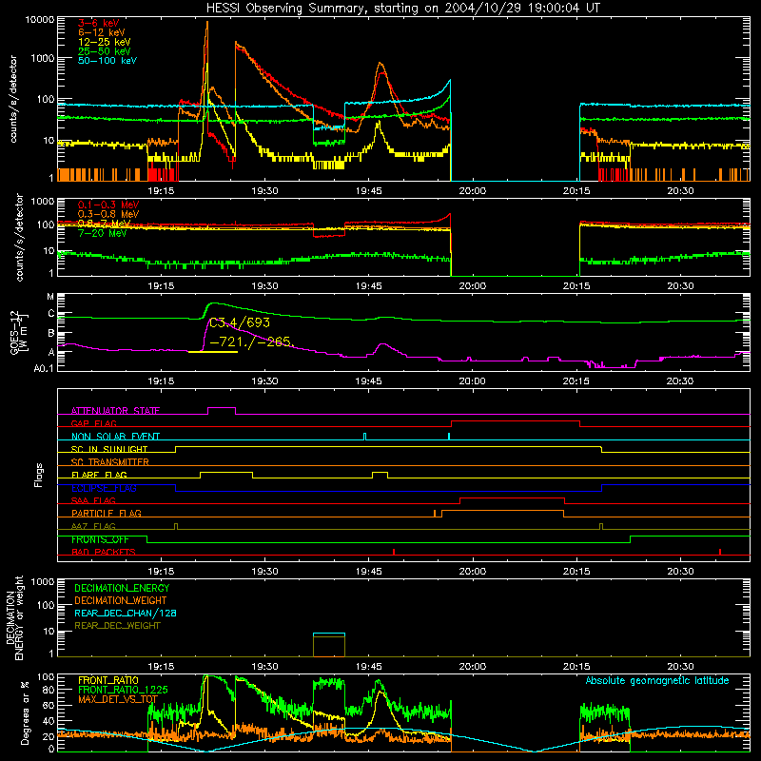Select the orange 6-12 keV legend label
Image resolution: width=761 pixels, height=761 pixels.
[x=102, y=32]
